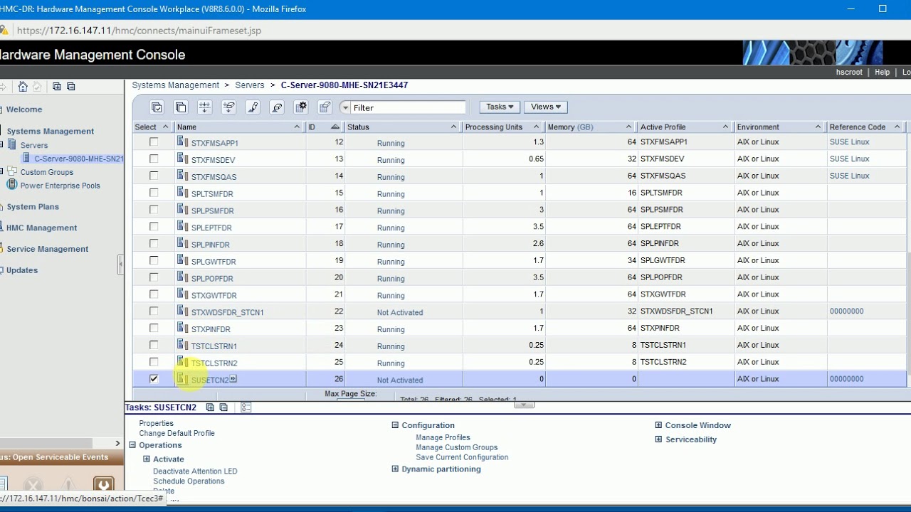
Task: Select the SPLTSMFDR checkbox
Action: click(154, 193)
